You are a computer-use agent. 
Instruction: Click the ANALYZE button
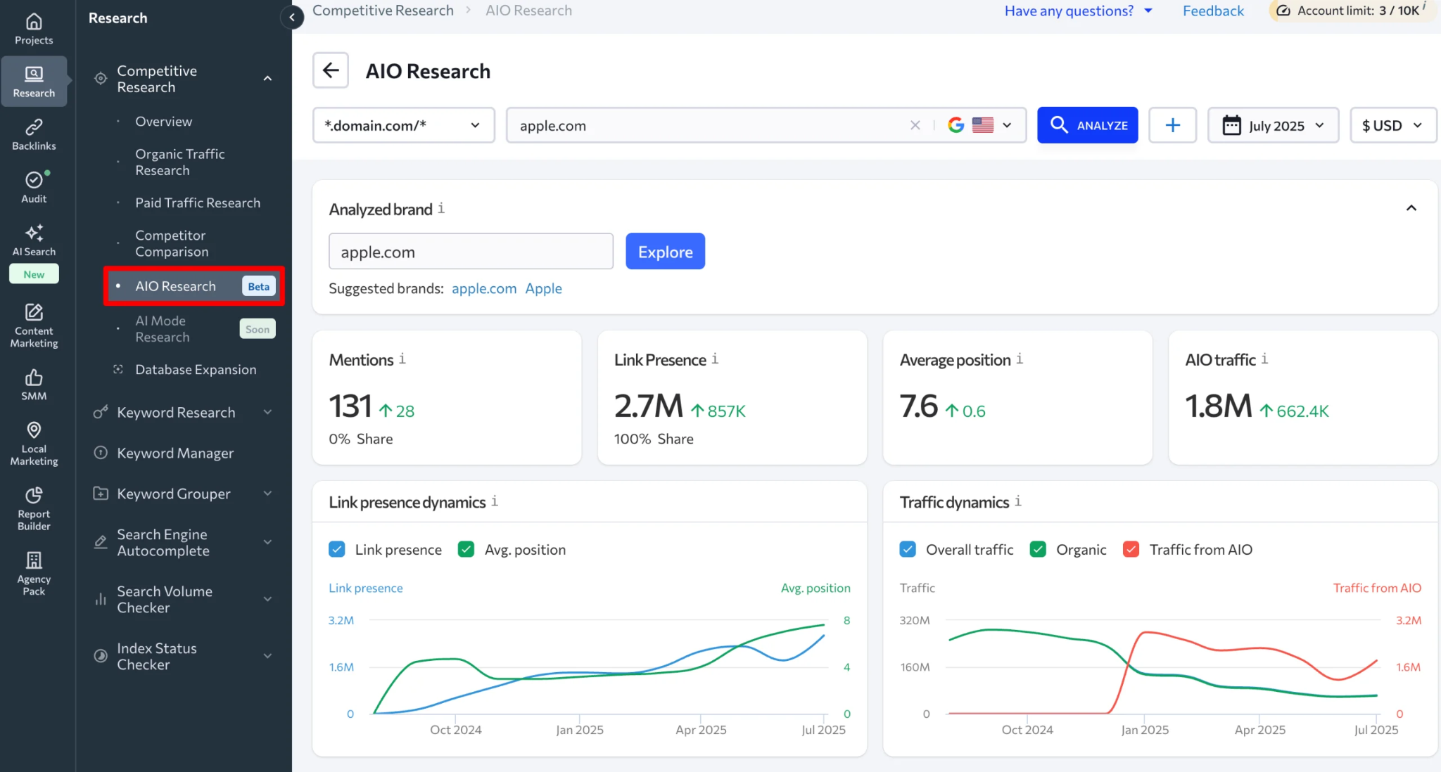[x=1087, y=125]
